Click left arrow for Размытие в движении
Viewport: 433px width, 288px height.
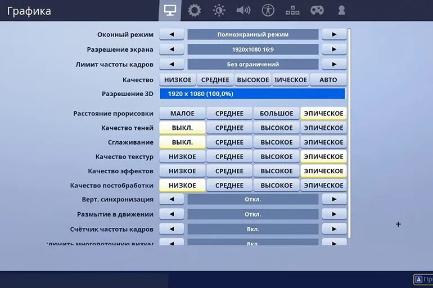point(172,214)
